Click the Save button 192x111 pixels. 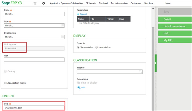175,12
